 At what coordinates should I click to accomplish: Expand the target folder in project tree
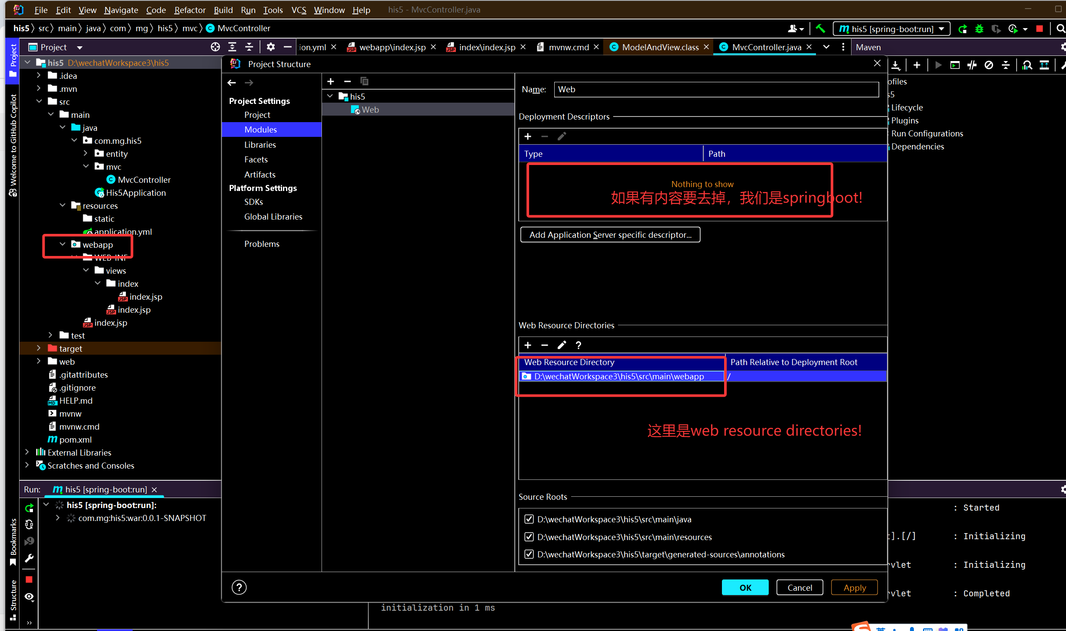[x=39, y=348]
